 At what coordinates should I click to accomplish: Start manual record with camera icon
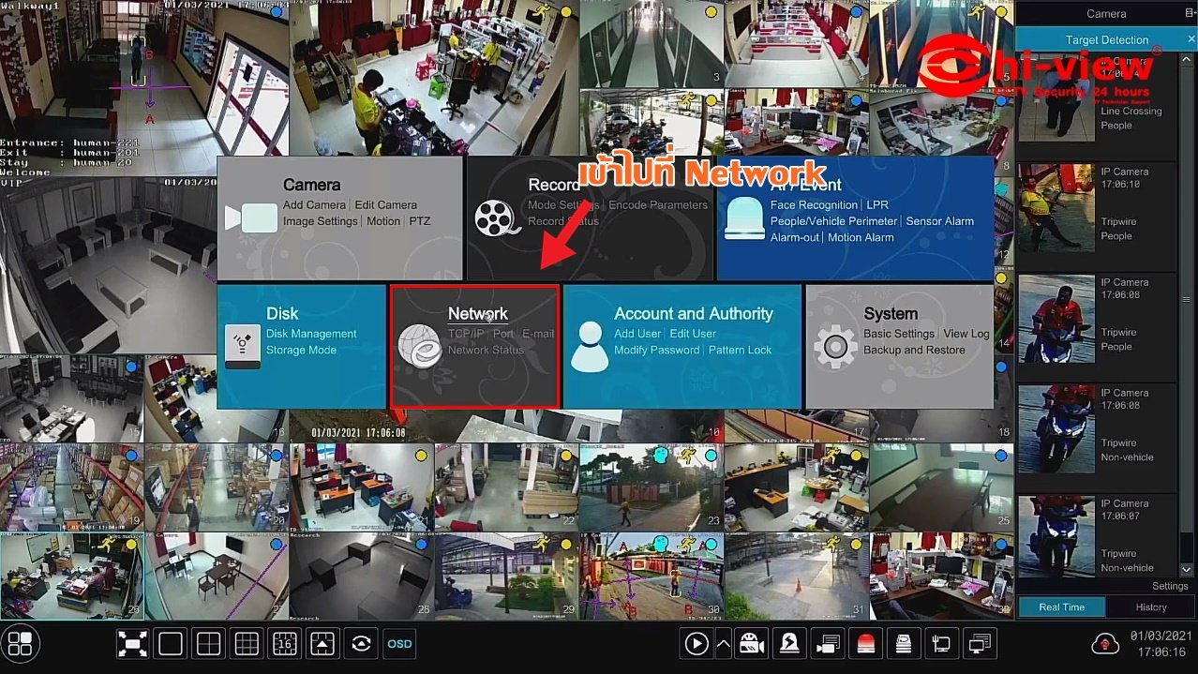pos(751,644)
